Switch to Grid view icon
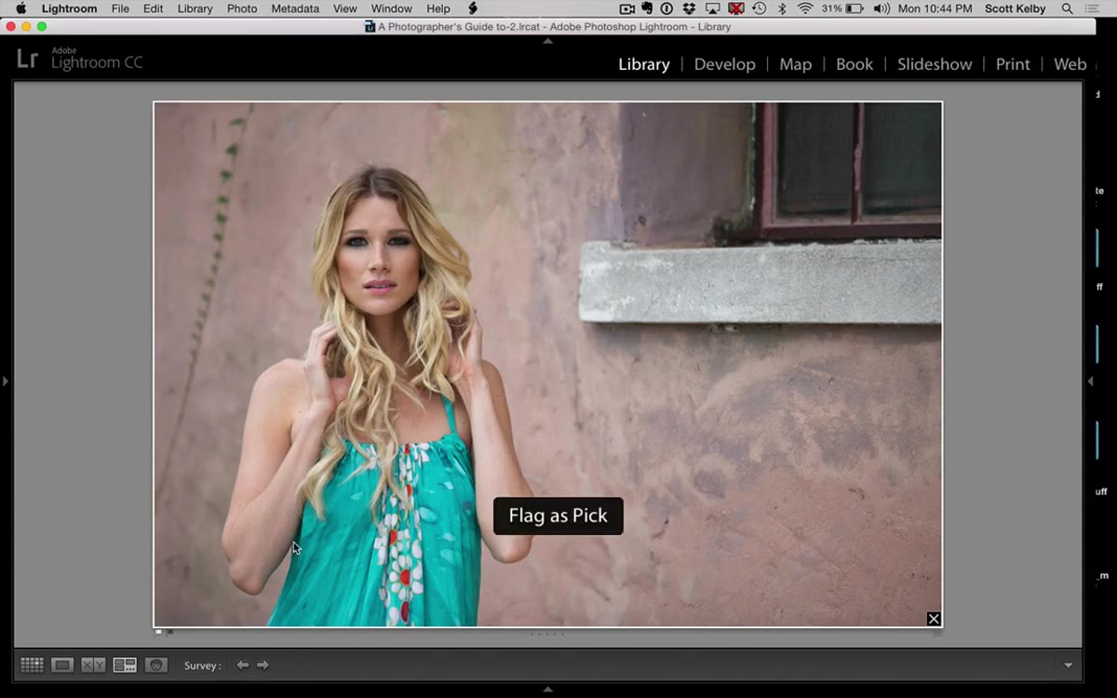 [32, 665]
